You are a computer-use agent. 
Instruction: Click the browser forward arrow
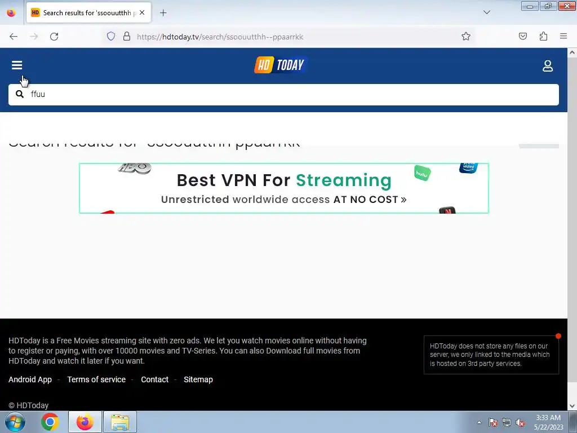click(34, 37)
